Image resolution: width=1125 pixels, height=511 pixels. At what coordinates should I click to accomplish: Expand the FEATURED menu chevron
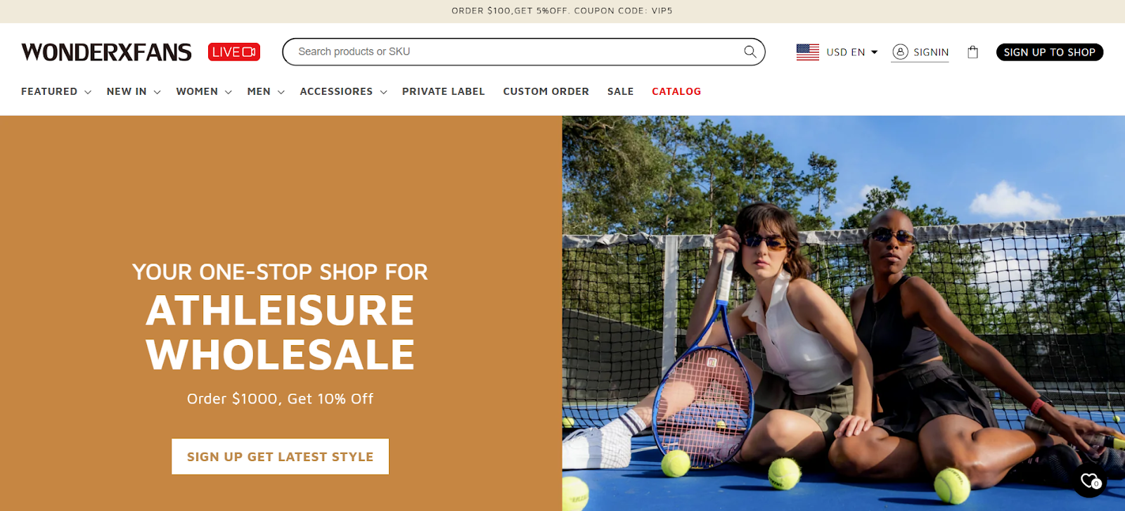(88, 92)
